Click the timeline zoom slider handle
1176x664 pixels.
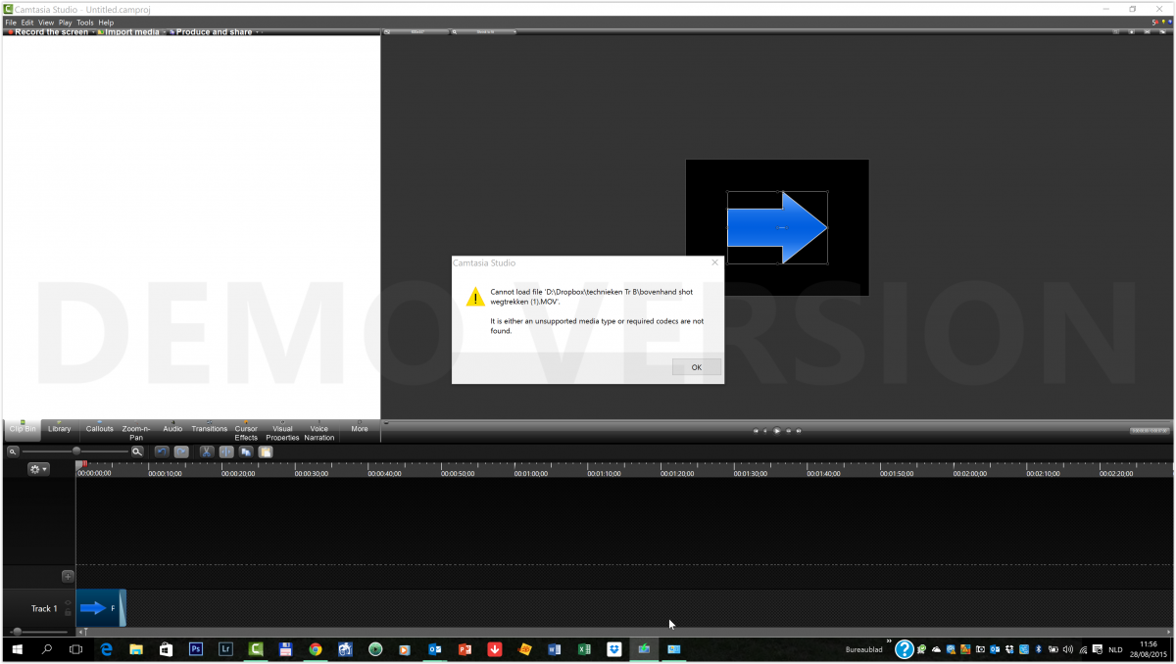[x=76, y=451]
